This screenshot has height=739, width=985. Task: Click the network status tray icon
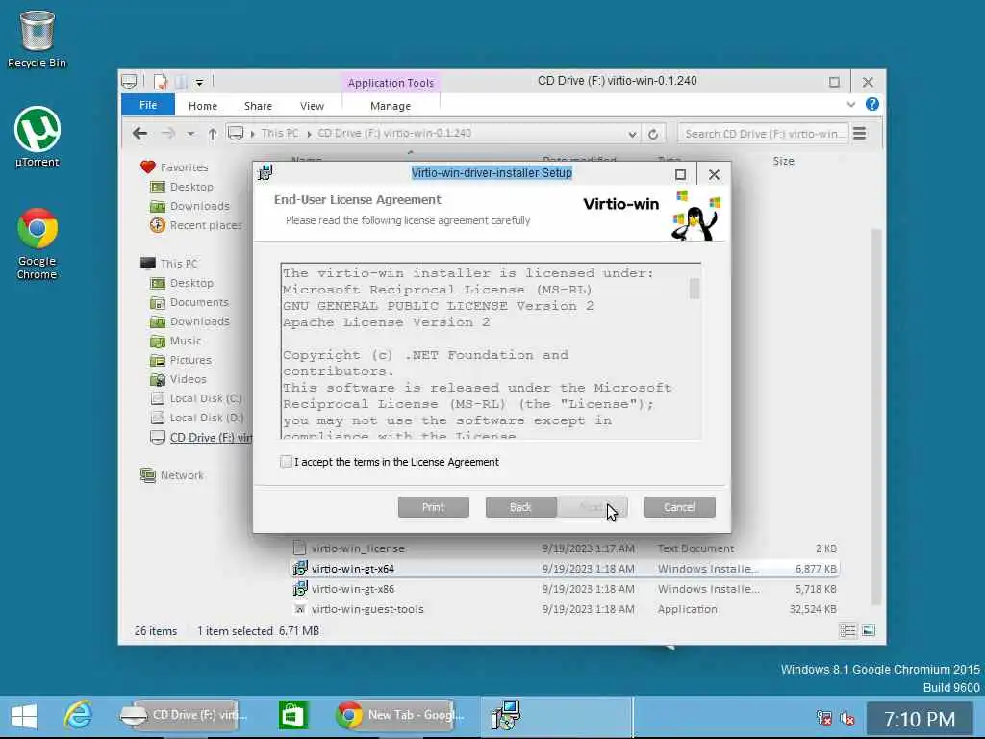pyautogui.click(x=823, y=717)
